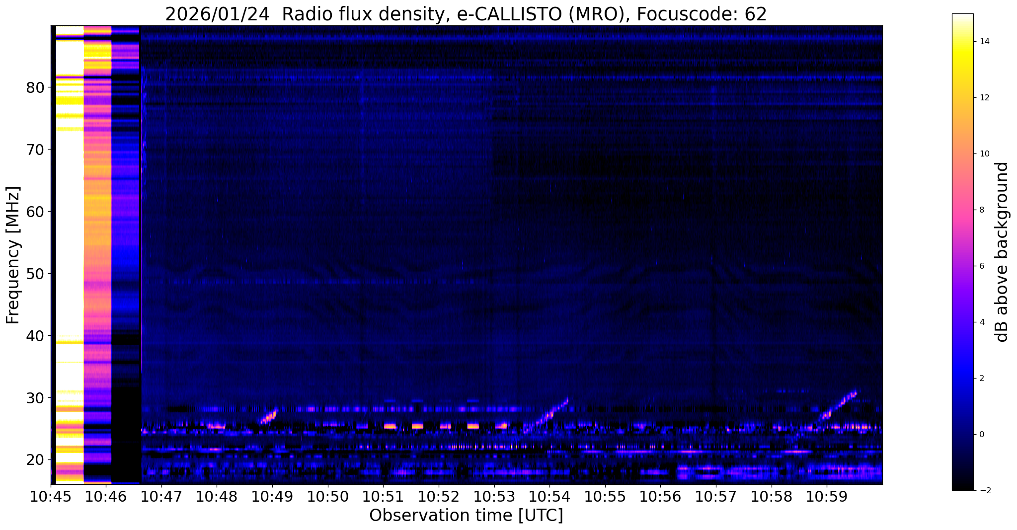Click the 20 MHz frequency tick label
The width and height of the screenshot is (1017, 530).
pyautogui.click(x=35, y=460)
